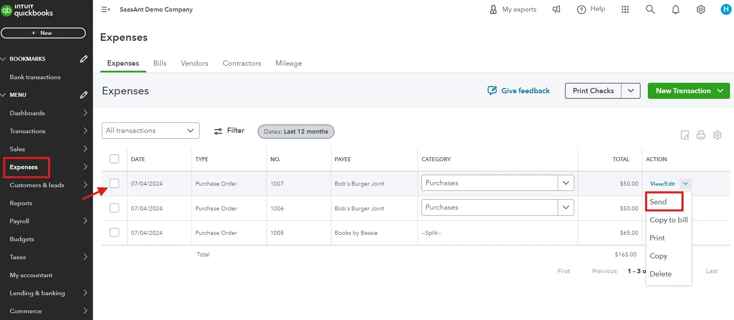Viewport: 734px width, 320px height.
Task: Print the expense list
Action: click(x=701, y=135)
